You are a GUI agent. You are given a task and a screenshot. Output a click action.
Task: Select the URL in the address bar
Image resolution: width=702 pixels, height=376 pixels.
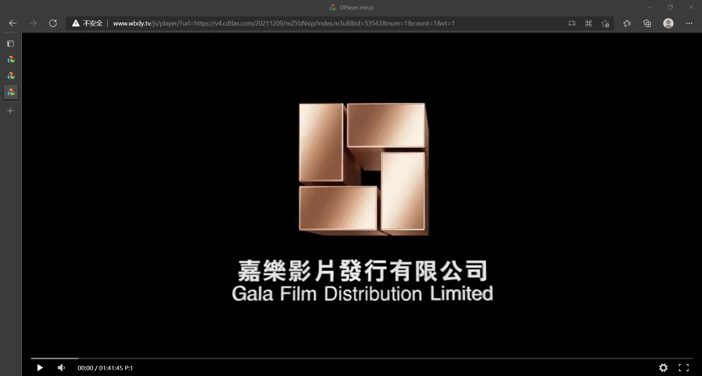point(284,23)
